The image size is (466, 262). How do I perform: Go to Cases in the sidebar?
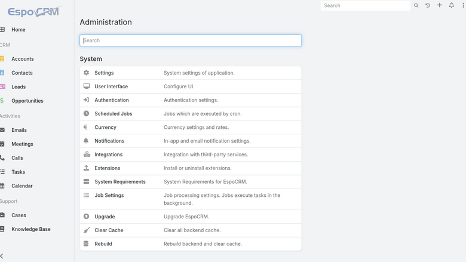tap(19, 215)
